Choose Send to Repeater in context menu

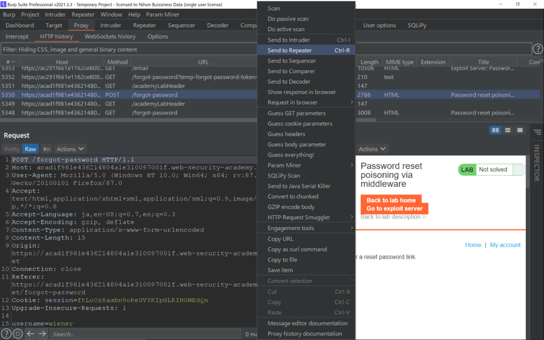click(306, 50)
